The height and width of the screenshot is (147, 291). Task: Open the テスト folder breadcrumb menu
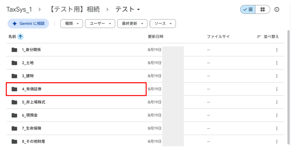coord(128,10)
